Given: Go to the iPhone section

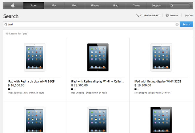Looking at the screenshot, I should point(95,6).
